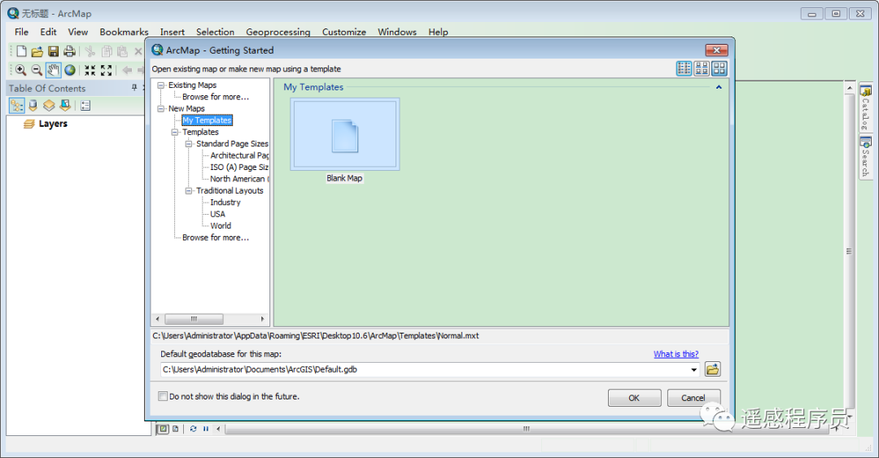List layers by drawing order
Screen dimensions: 879x458
click(17, 106)
